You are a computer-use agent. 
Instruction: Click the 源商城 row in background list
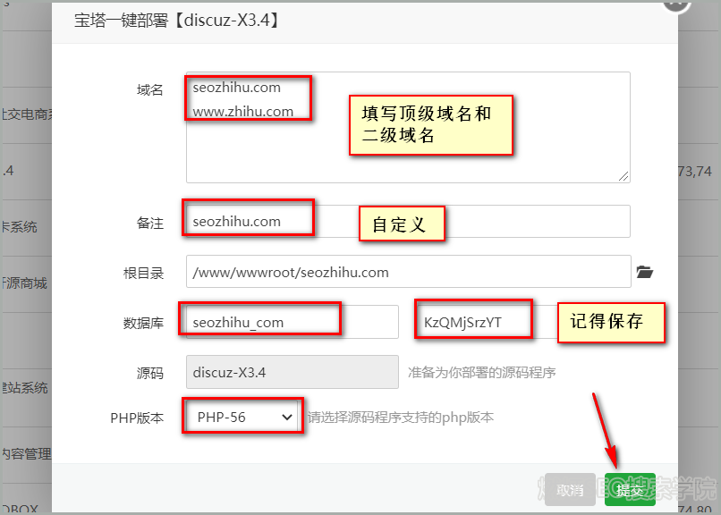tap(26, 283)
